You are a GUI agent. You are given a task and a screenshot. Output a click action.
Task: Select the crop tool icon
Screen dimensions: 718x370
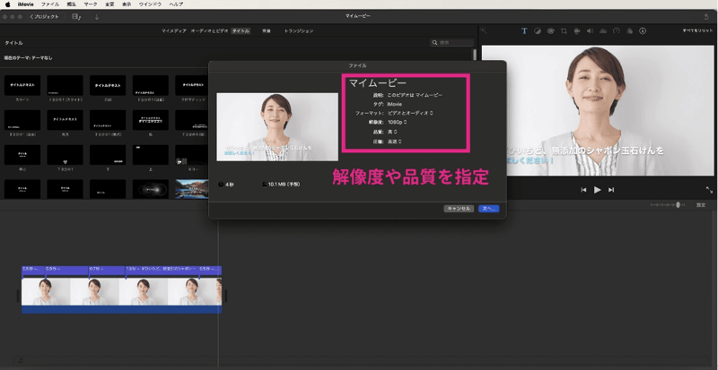pyautogui.click(x=564, y=30)
